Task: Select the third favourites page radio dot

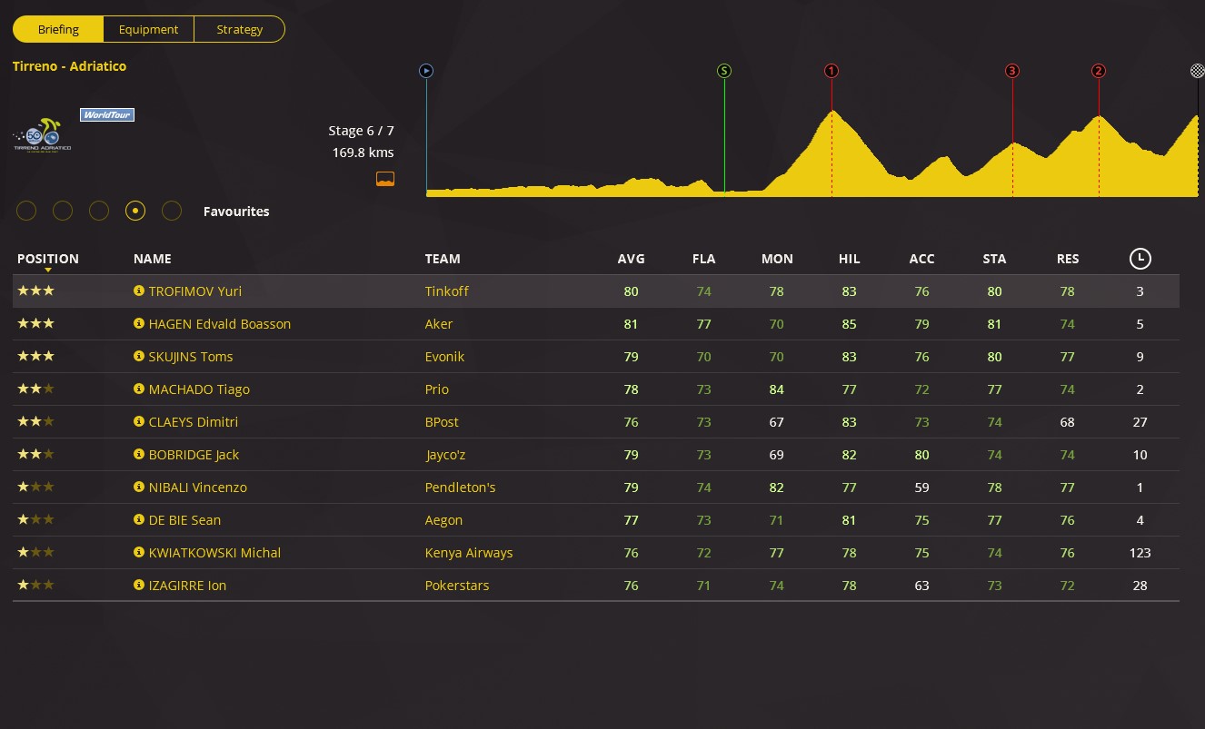Action: click(99, 211)
